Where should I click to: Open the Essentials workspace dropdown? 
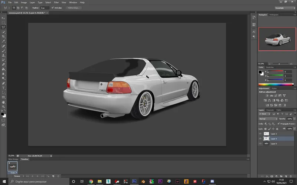(285, 8)
